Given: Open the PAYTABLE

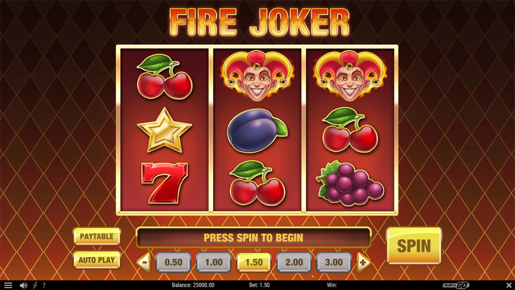Looking at the screenshot, I should pos(97,236).
